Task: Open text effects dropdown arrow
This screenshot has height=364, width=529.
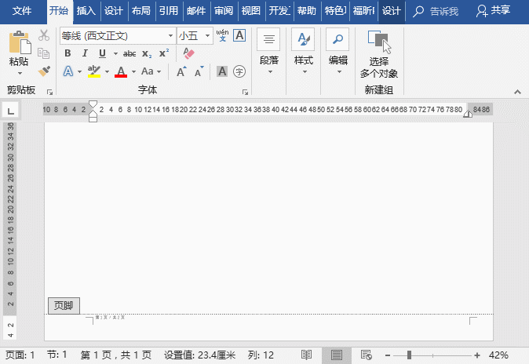Action: pyautogui.click(x=79, y=71)
